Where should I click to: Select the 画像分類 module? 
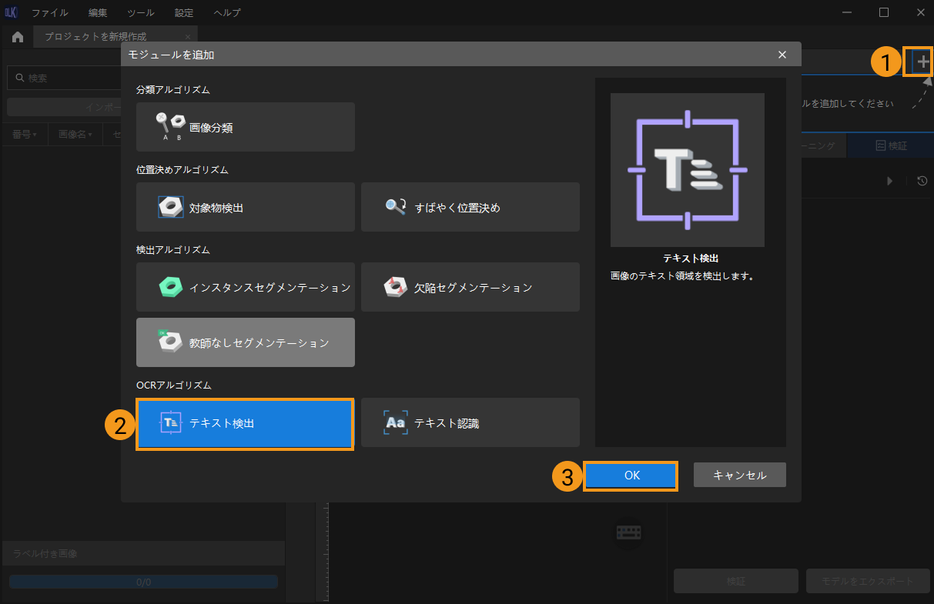click(245, 127)
